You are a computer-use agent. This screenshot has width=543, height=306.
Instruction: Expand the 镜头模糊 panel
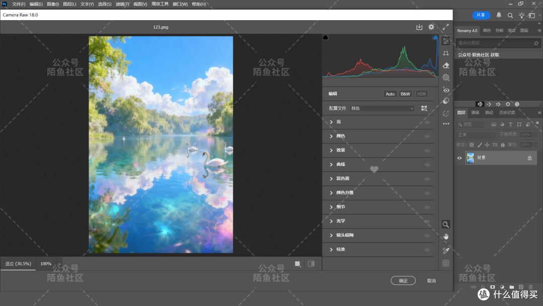coord(331,236)
